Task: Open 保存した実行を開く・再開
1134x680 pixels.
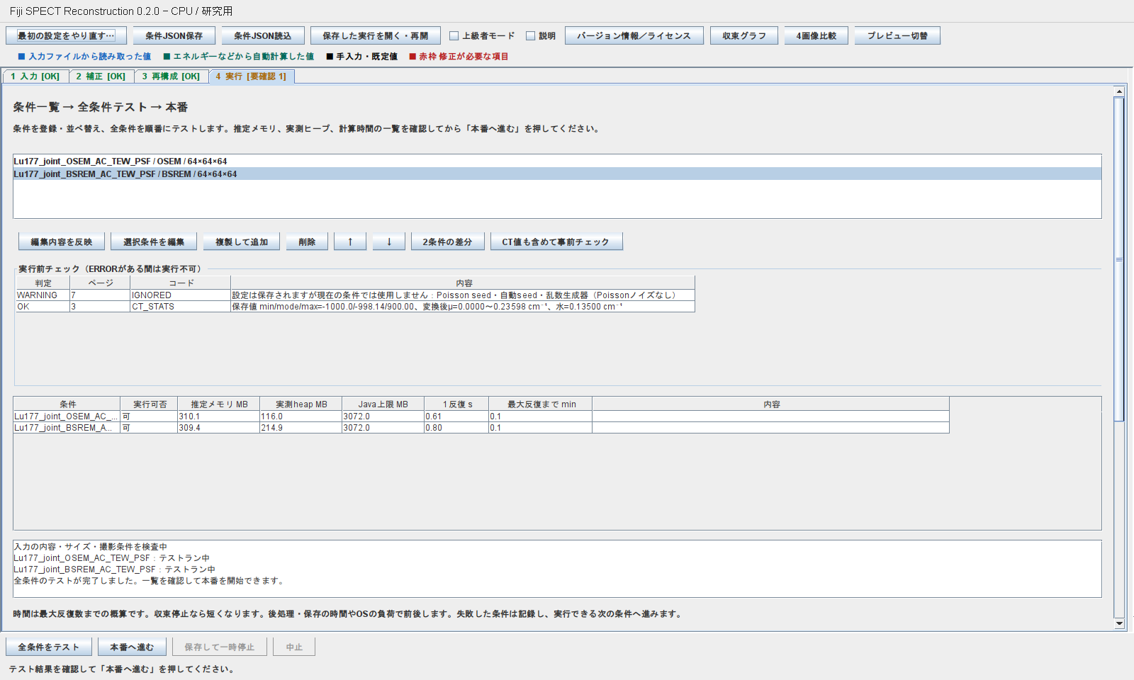Action: (376, 35)
